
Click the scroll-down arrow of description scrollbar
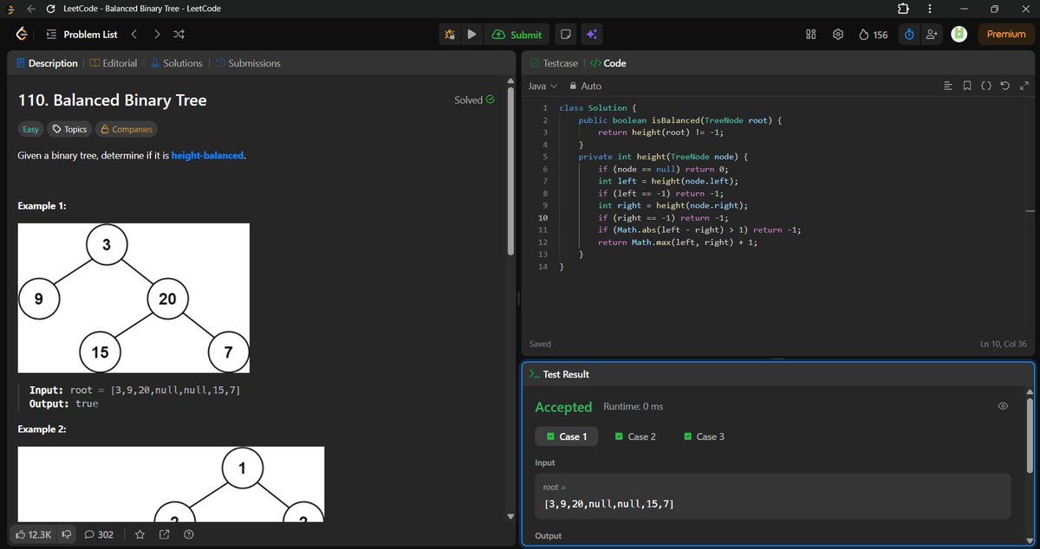(x=510, y=516)
